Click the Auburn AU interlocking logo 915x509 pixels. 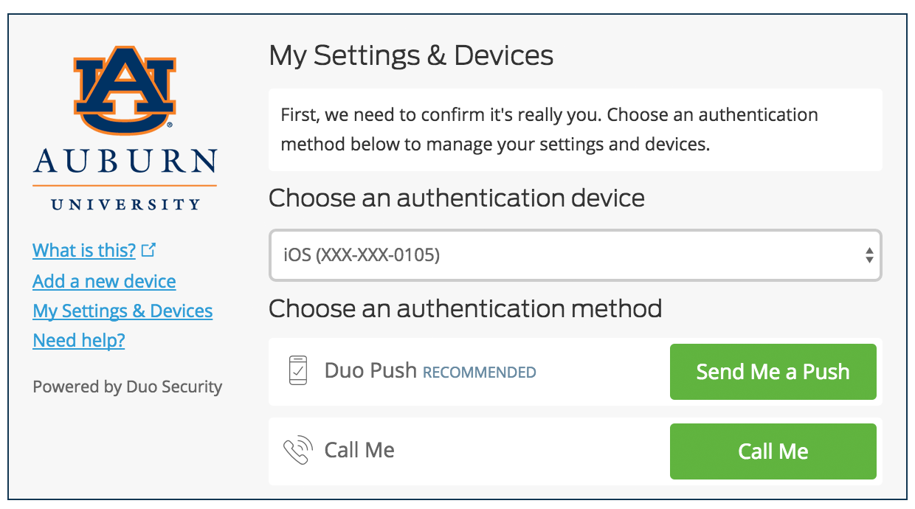(125, 91)
